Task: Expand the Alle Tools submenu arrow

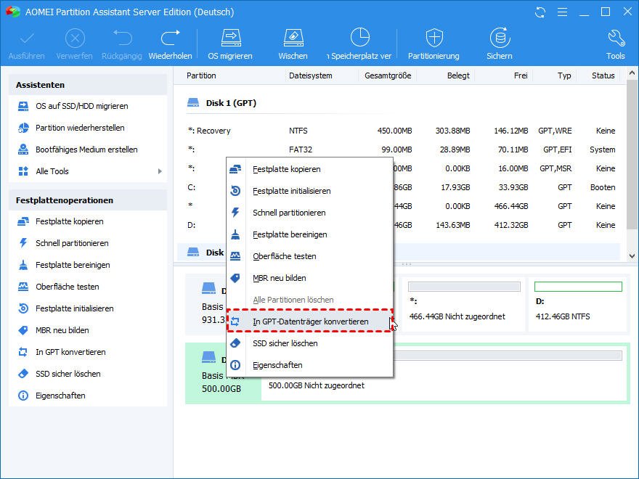Action: 160,171
